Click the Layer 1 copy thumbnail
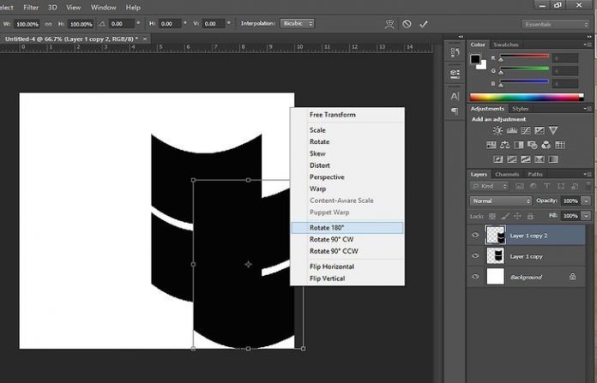 pyautogui.click(x=496, y=256)
